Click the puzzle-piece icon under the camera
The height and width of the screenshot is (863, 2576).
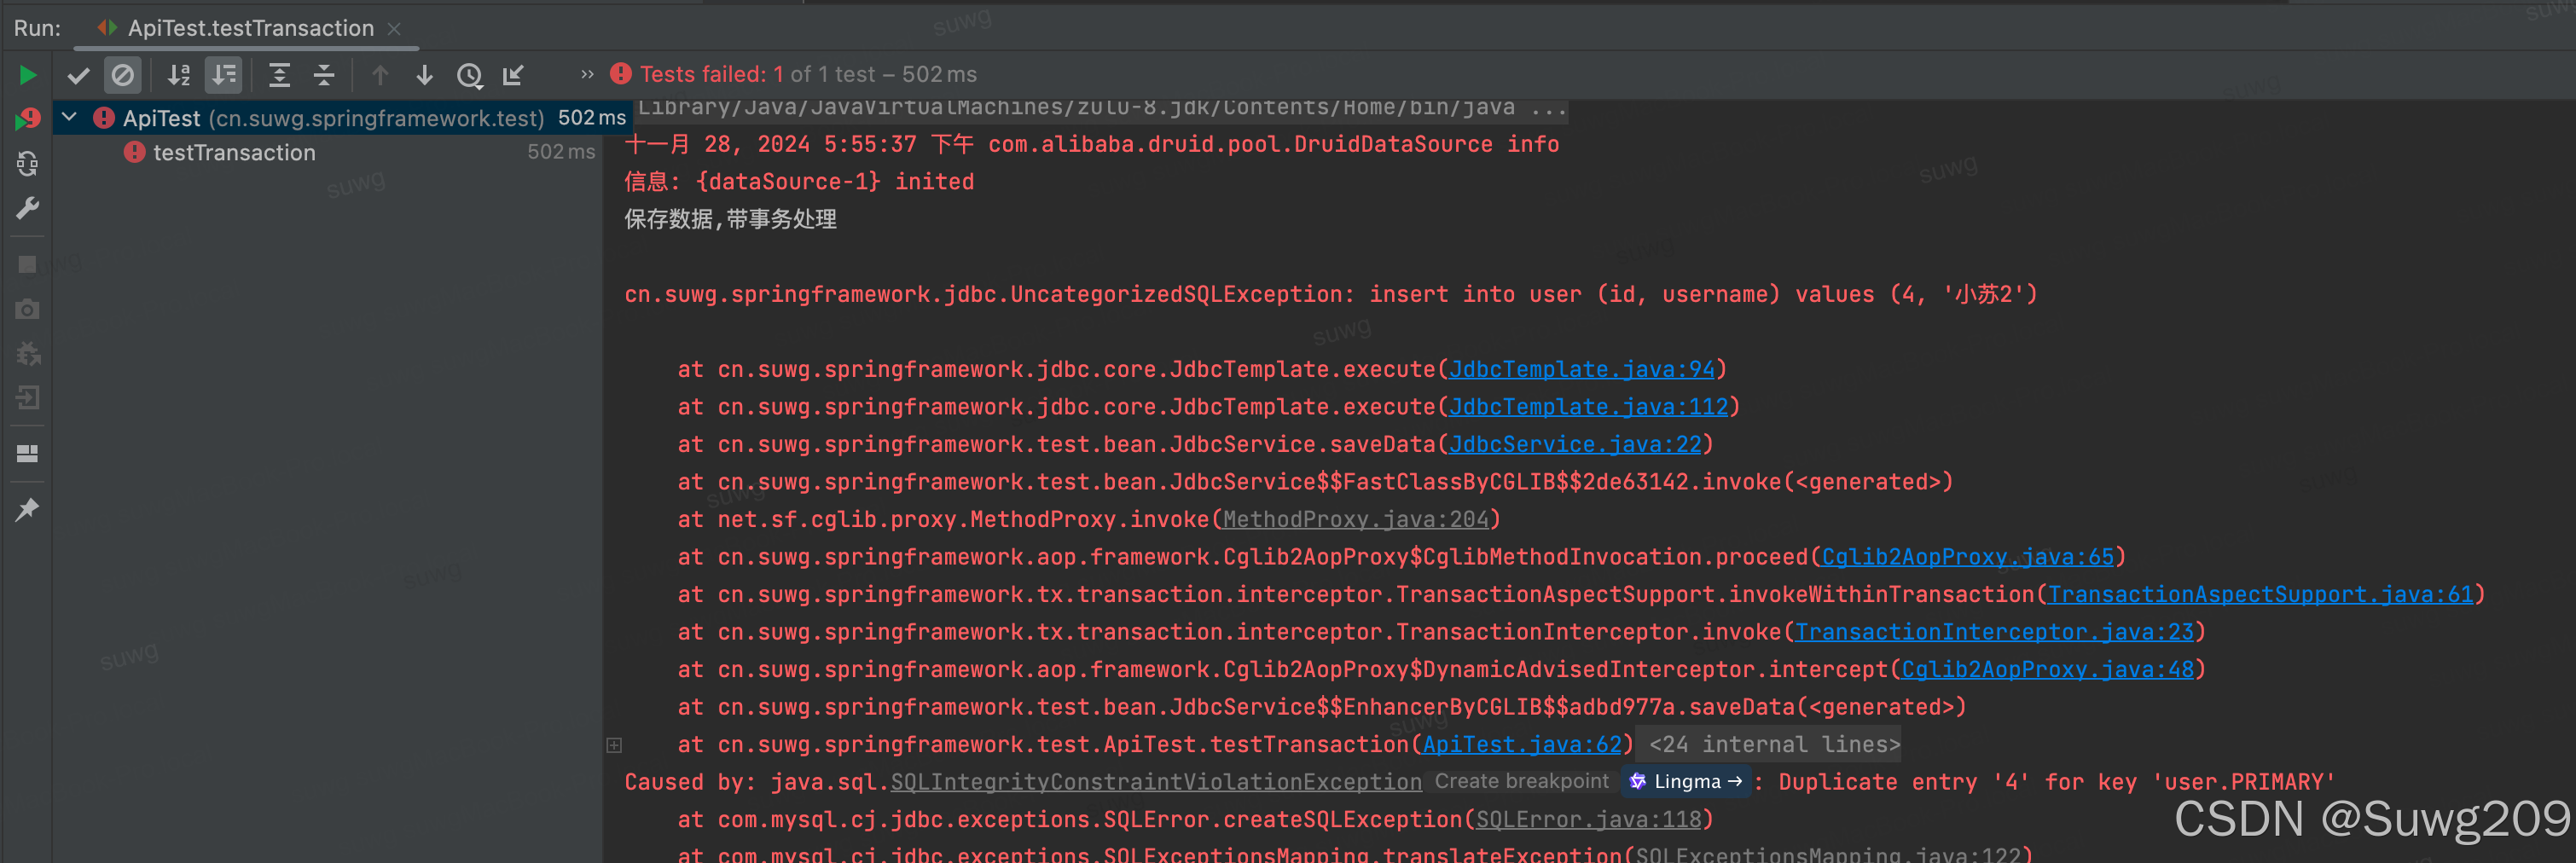click(x=28, y=354)
